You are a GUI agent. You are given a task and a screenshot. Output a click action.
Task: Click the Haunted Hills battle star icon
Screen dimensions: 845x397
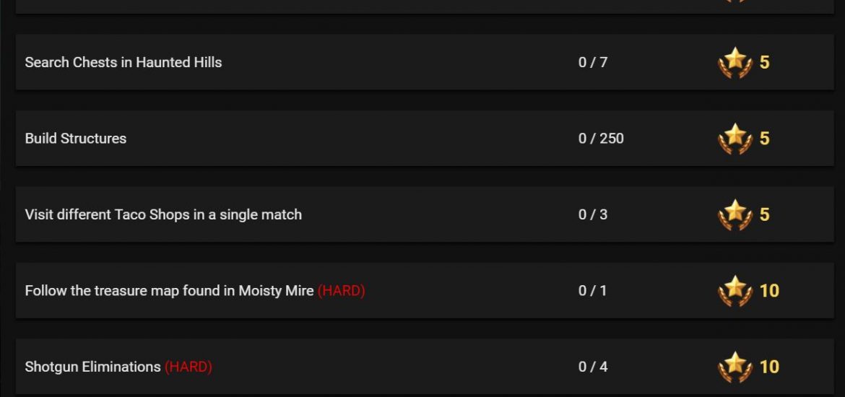pyautogui.click(x=735, y=63)
